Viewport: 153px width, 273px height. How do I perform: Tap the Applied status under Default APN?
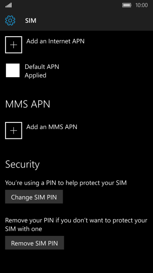click(x=35, y=76)
